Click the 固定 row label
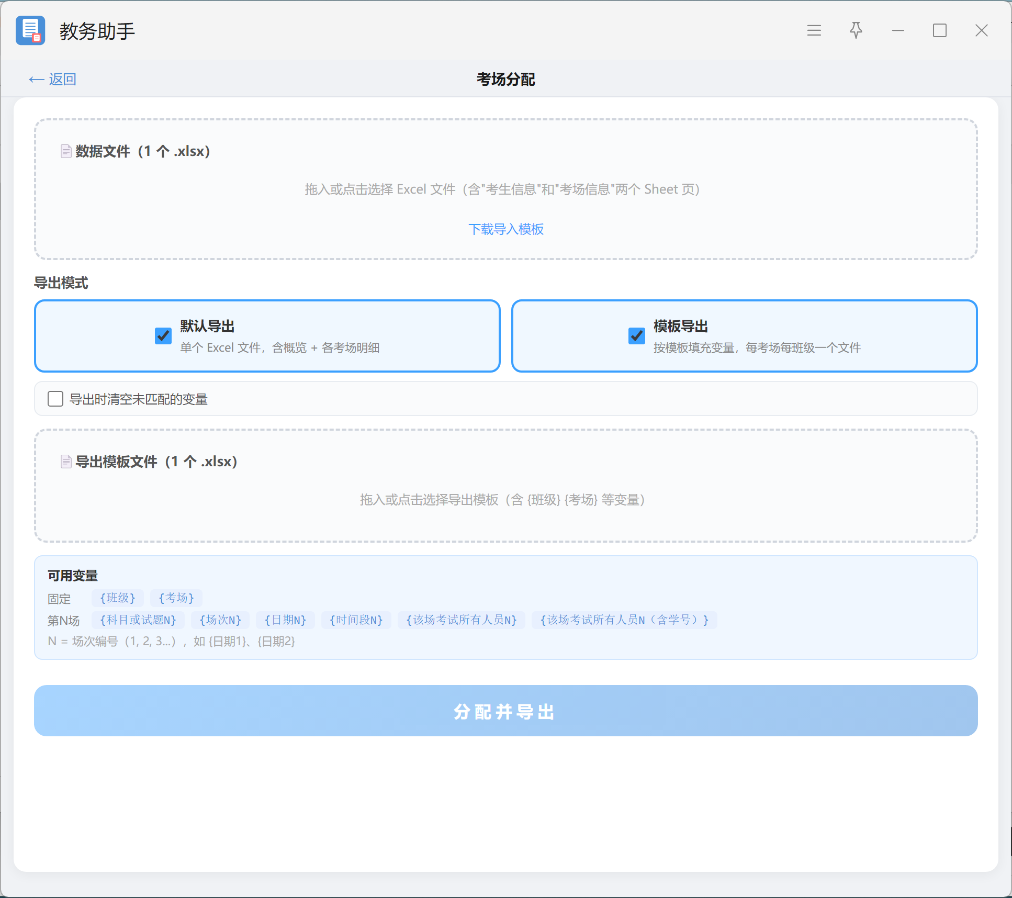The image size is (1012, 898). tap(59, 599)
